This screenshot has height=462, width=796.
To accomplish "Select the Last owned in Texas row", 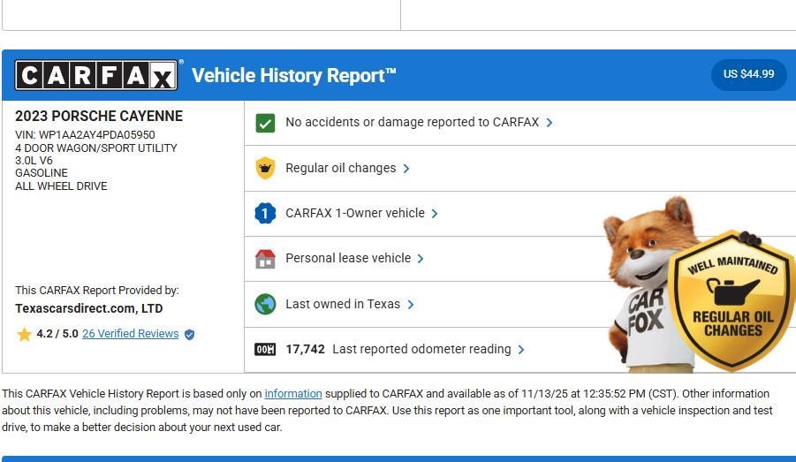I will tap(343, 304).
